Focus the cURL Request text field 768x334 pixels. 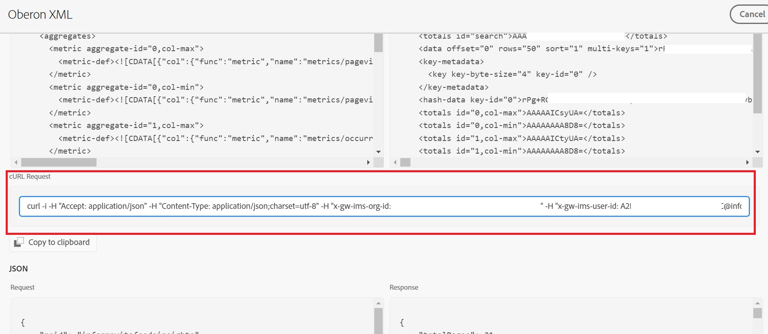coord(384,206)
